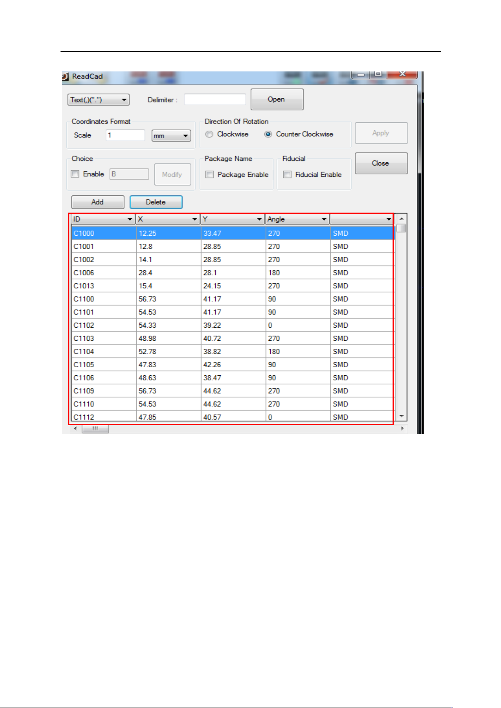Open the ID column header dropdown
Screen dimensions: 501x708
(130, 219)
